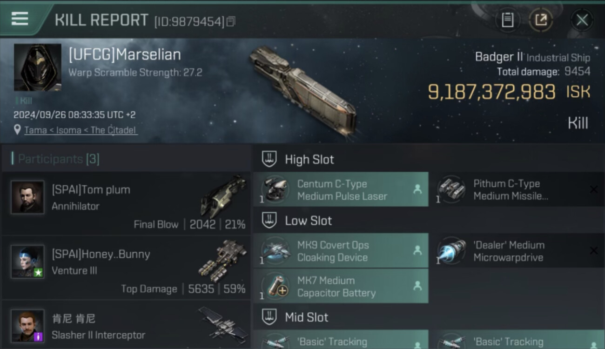Tap the person icon on Pulse Laser row
This screenshot has width=605, height=349.
click(x=417, y=189)
